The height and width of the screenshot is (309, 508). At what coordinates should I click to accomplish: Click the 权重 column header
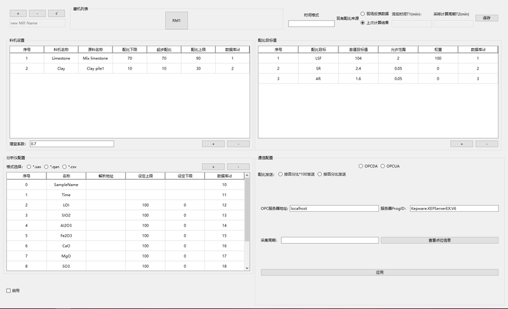(x=438, y=49)
